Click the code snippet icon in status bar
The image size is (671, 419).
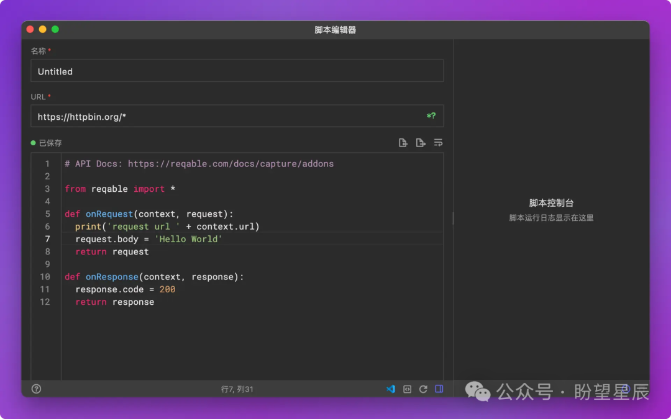click(407, 389)
